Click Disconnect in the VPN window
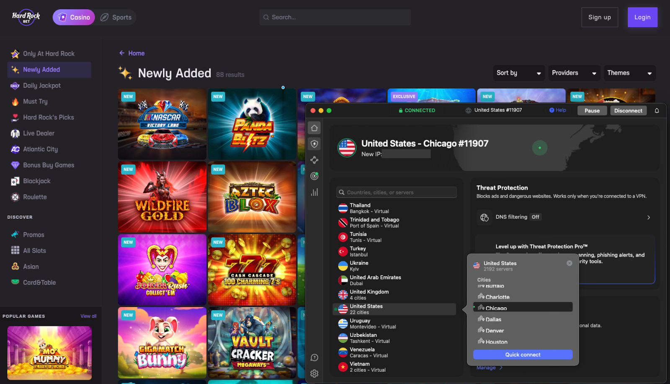The height and width of the screenshot is (384, 670). [628, 110]
